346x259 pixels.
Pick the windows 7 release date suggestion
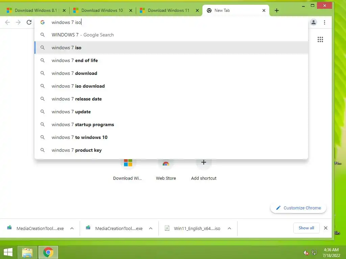tap(171, 99)
